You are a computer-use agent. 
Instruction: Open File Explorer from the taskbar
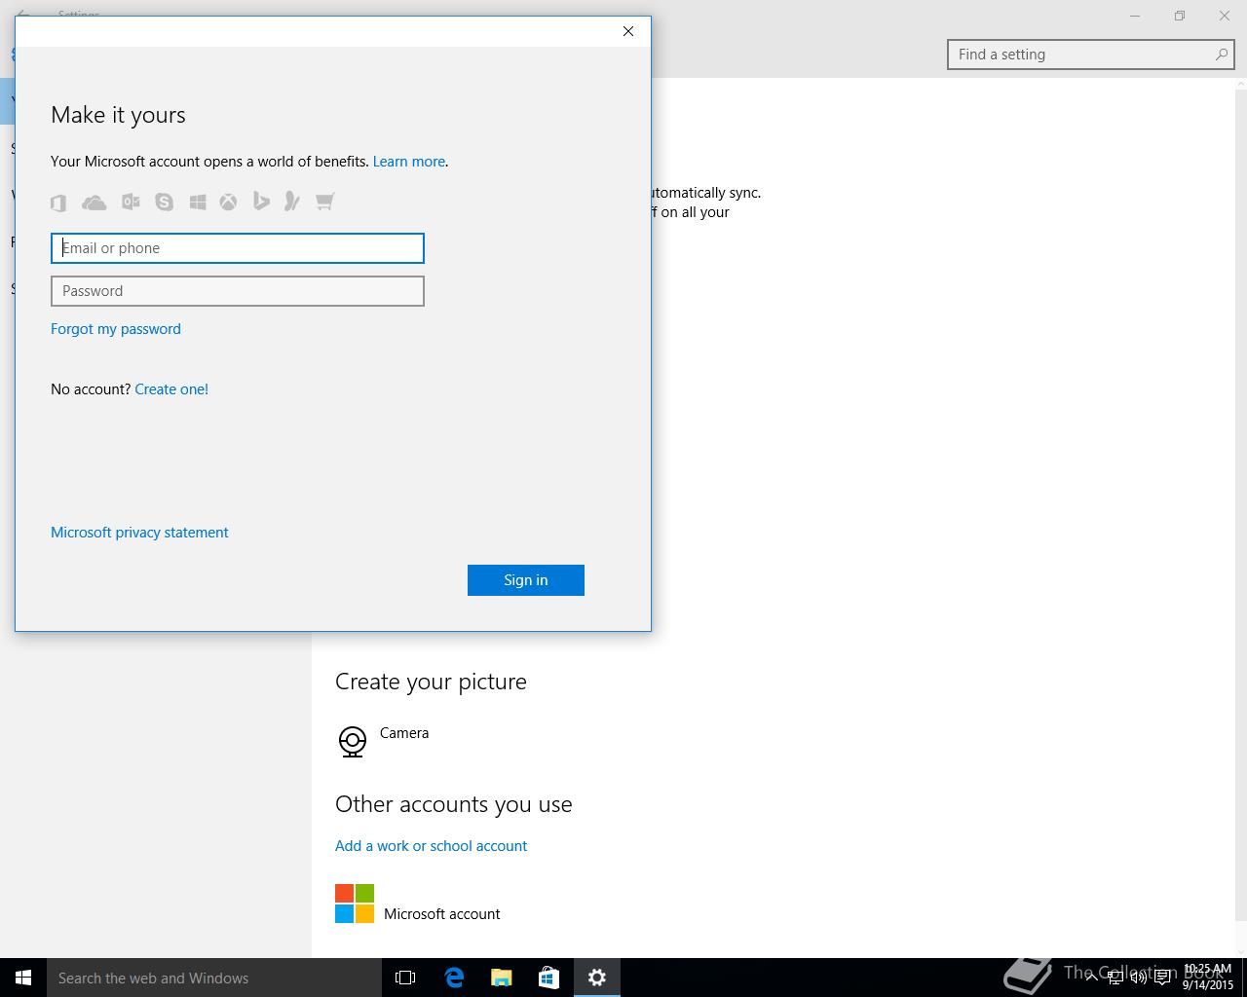[502, 978]
